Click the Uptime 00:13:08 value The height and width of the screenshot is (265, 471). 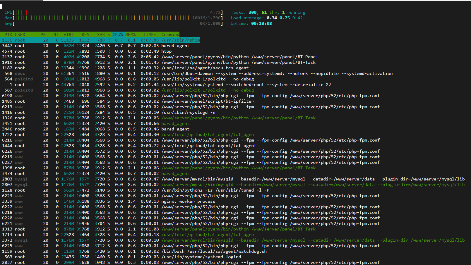click(x=261, y=23)
